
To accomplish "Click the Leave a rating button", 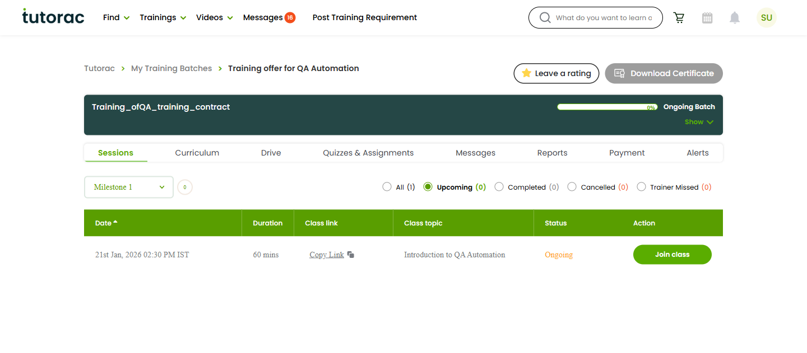I will [556, 73].
